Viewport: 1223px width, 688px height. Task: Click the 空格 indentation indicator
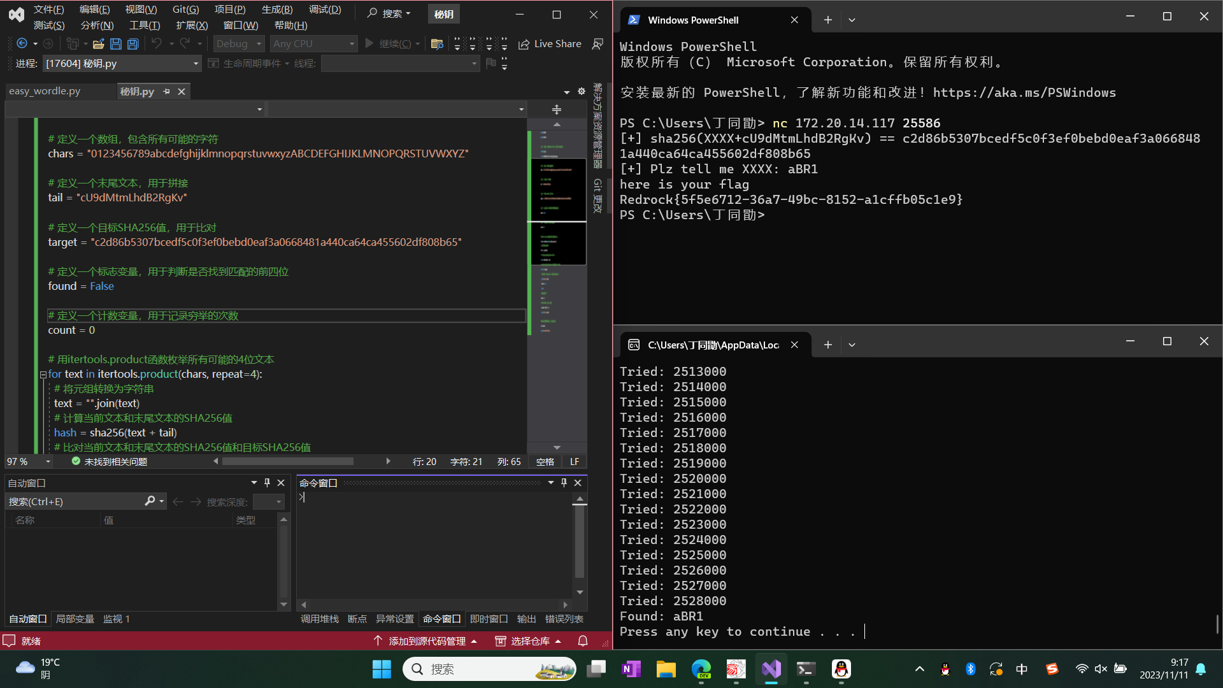(x=545, y=461)
